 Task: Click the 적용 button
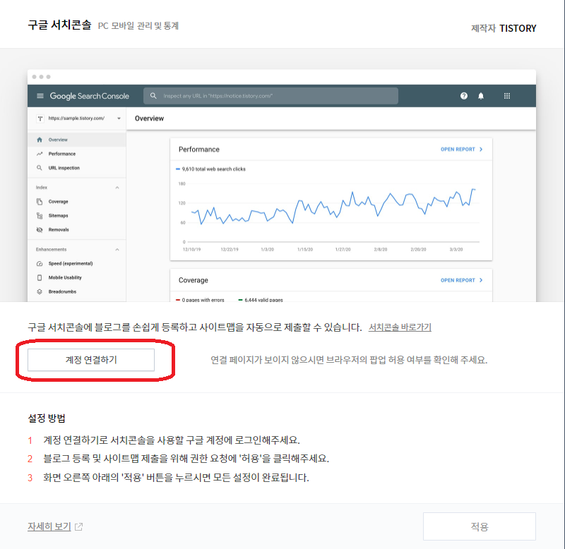click(480, 526)
